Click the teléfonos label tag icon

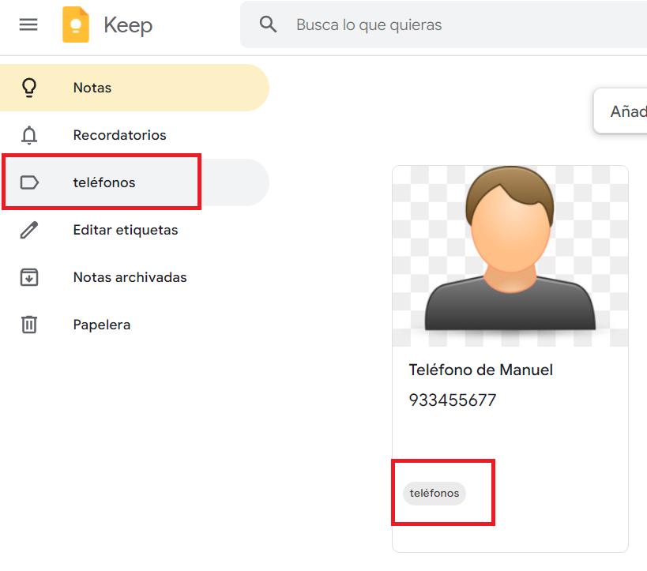(x=29, y=182)
